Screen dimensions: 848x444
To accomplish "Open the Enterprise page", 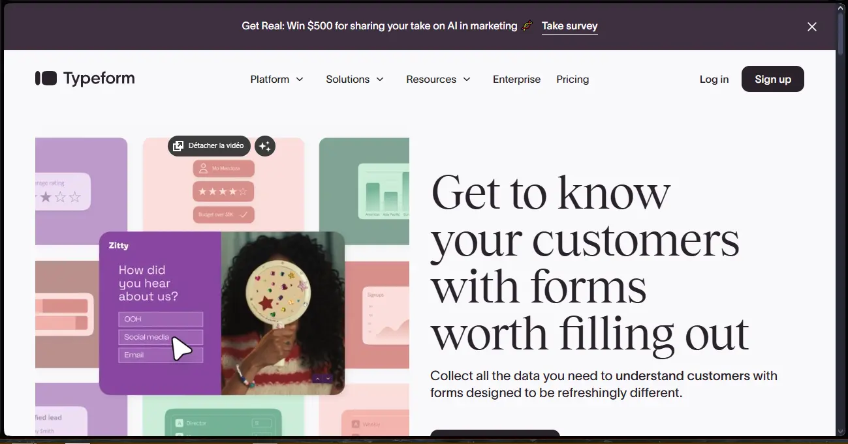I will click(x=516, y=79).
